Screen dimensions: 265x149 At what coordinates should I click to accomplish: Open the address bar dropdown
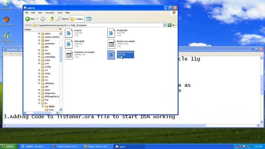point(165,25)
